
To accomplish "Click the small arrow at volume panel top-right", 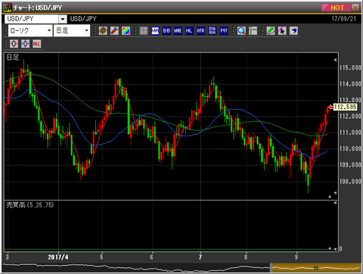I will click(335, 203).
